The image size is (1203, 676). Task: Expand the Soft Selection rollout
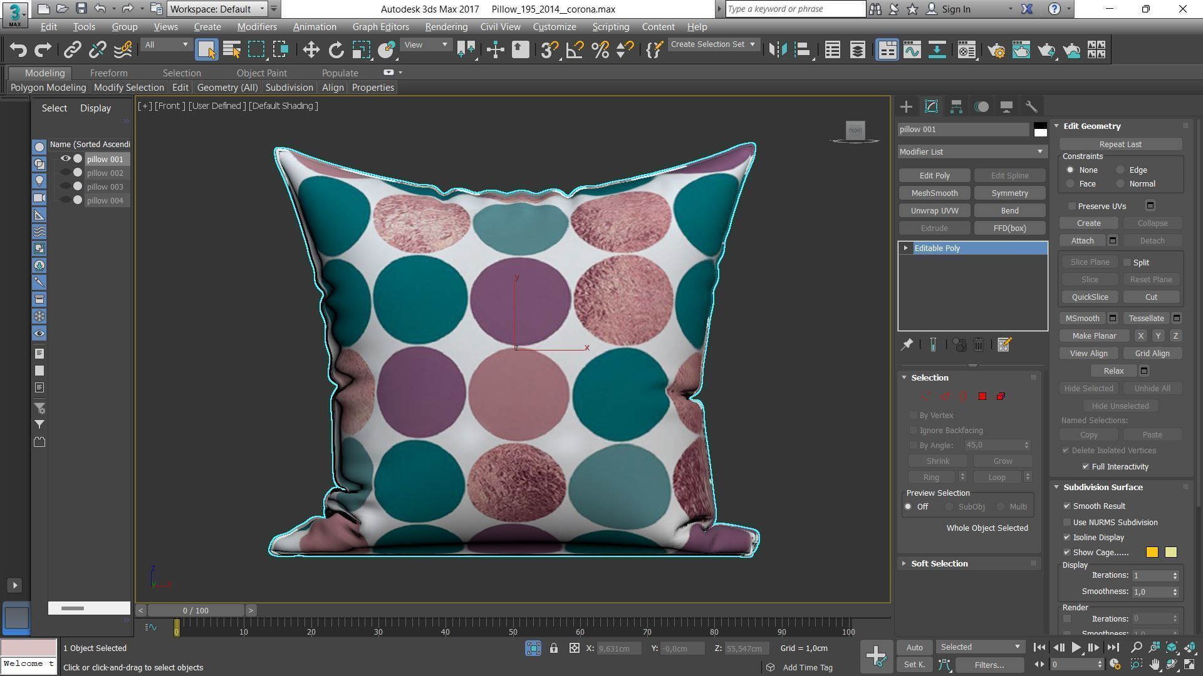pos(939,564)
